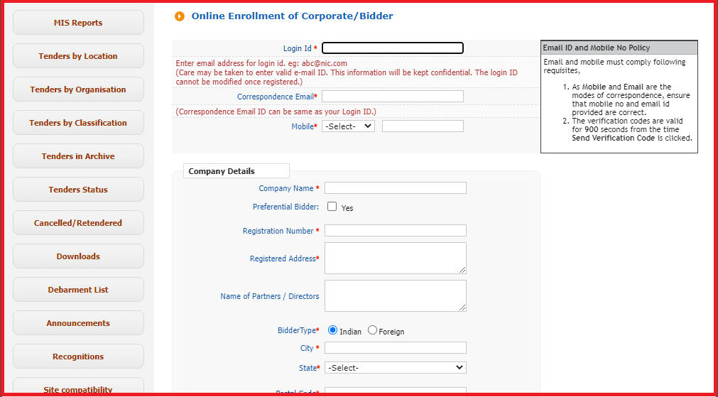Viewport: 718px width, 397px height.
Task: Click the Login Id text field
Action: [x=392, y=48]
